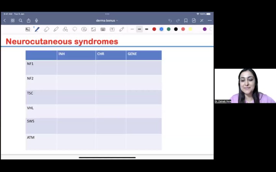Go back using the back chevron
Viewport: 276px width, 172px height.
pos(5,20)
